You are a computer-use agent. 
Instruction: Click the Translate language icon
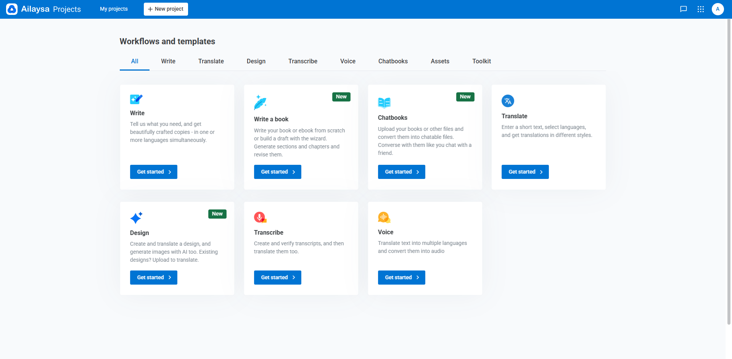[x=508, y=101]
